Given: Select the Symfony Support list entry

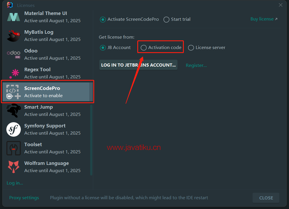Looking at the screenshot, I should click(46, 129).
